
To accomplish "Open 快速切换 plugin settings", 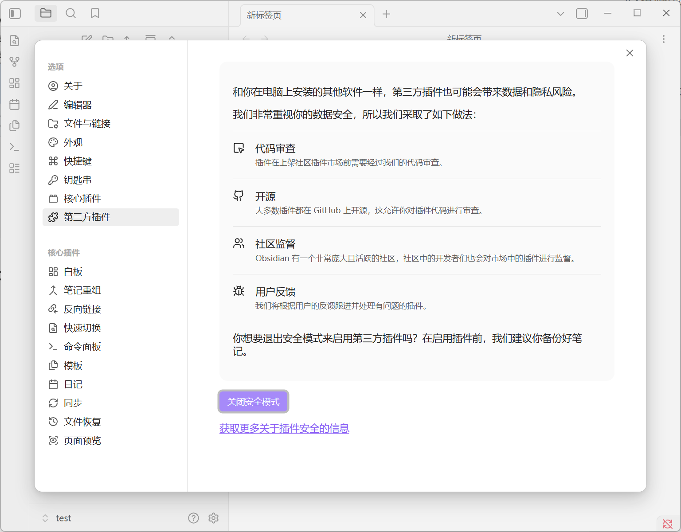I will click(111, 328).
